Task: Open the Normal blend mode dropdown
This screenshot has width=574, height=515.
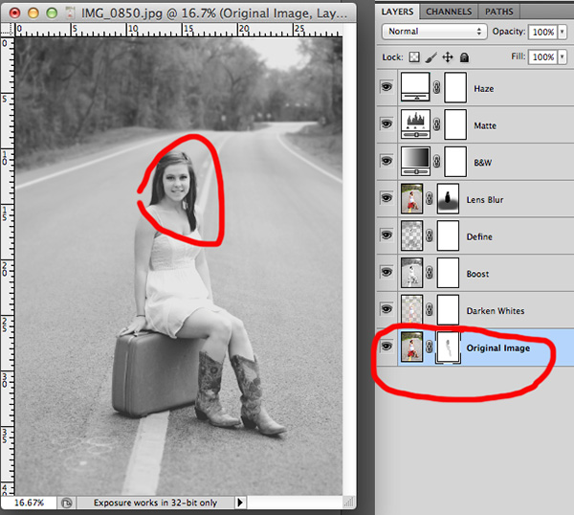Action: [434, 32]
